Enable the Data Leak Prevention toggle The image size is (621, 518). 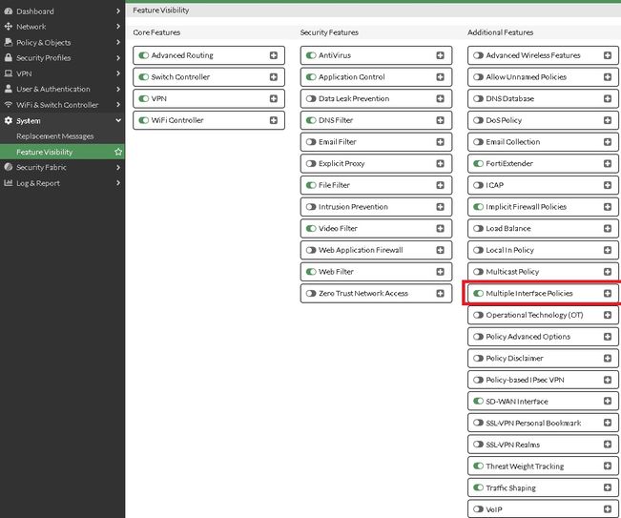(x=311, y=99)
